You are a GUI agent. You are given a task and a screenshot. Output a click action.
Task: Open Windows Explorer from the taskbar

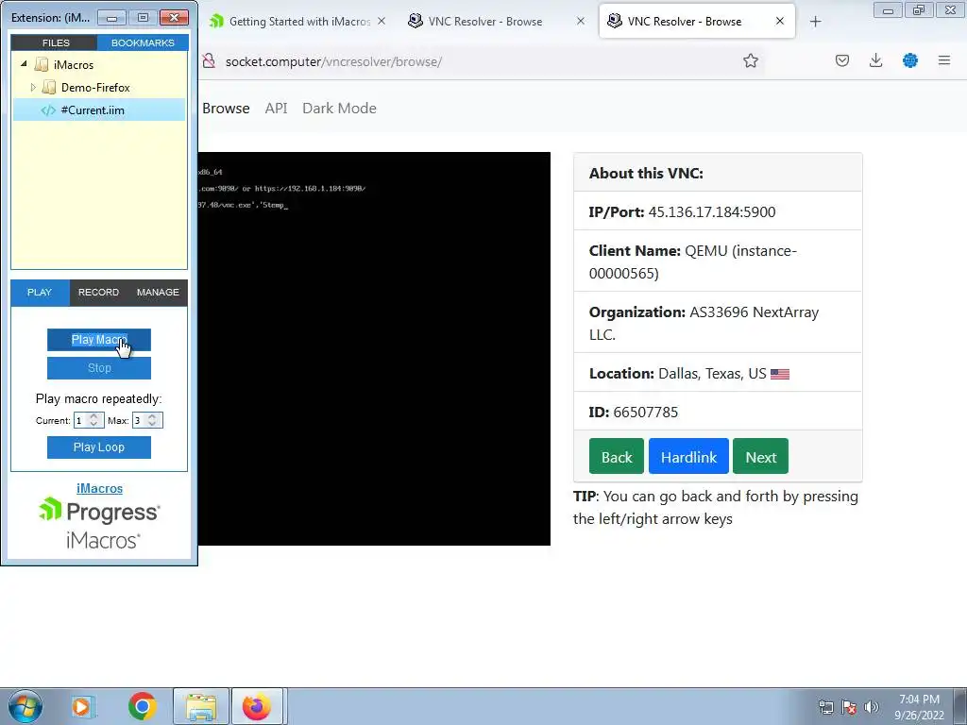201,706
